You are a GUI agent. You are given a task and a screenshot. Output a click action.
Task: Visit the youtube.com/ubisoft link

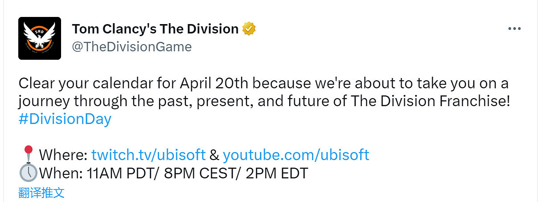[296, 155]
